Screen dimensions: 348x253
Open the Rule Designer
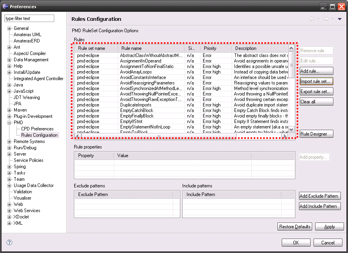pyautogui.click(x=316, y=134)
